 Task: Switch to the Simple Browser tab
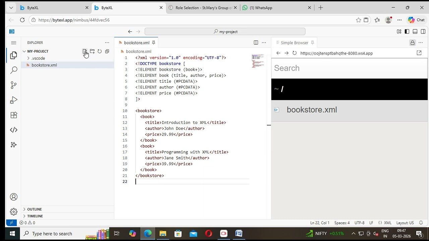(294, 43)
